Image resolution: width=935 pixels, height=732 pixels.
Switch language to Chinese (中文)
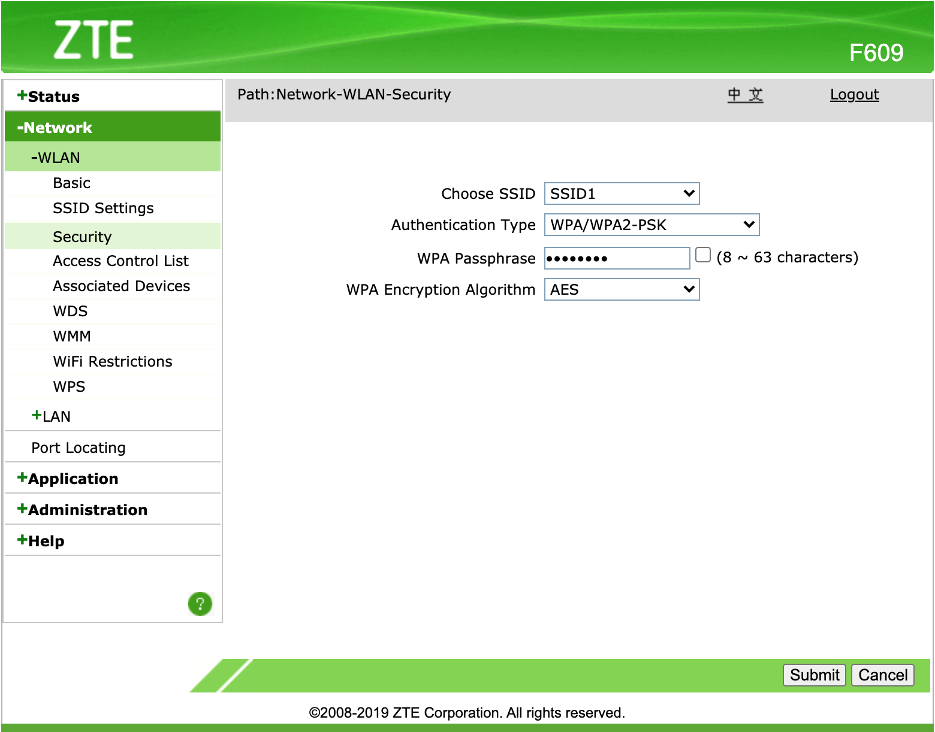tap(745, 95)
